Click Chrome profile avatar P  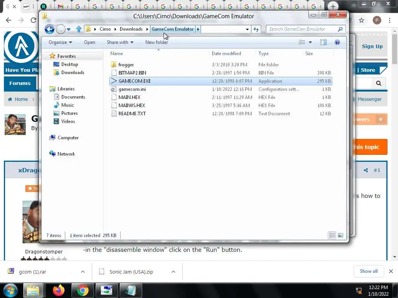click(x=377, y=20)
